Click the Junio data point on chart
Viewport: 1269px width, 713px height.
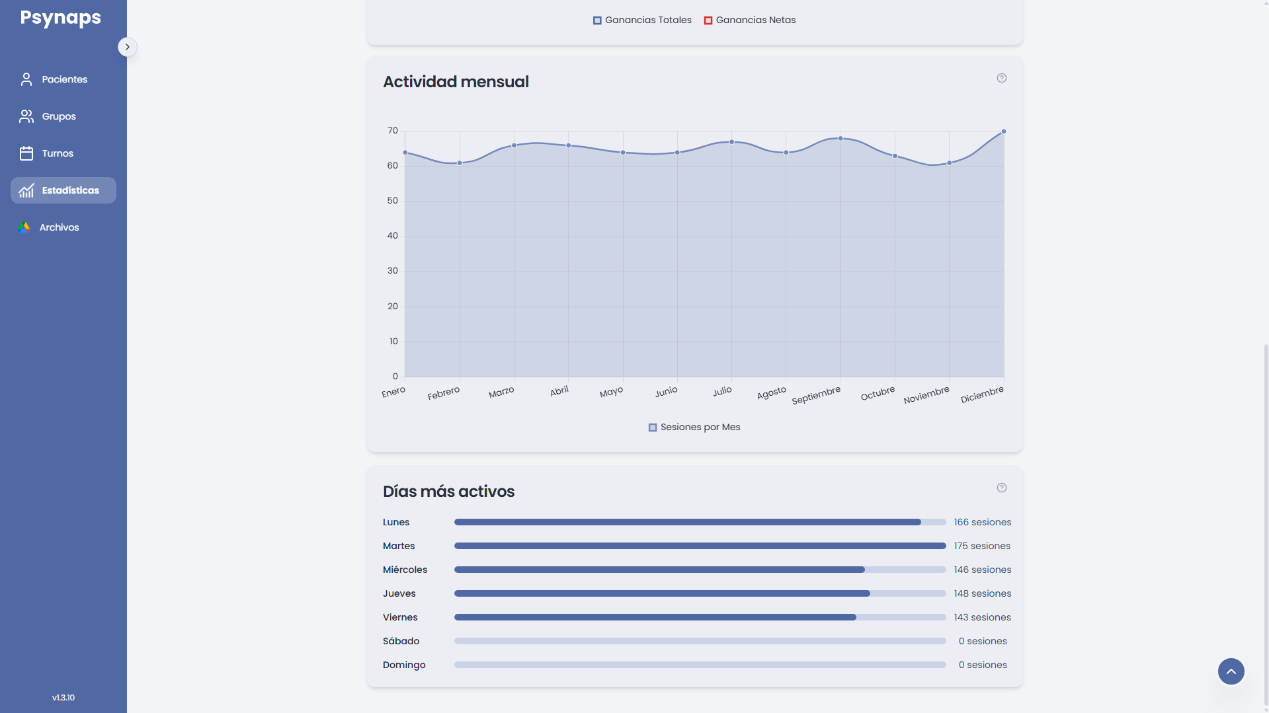[677, 153]
